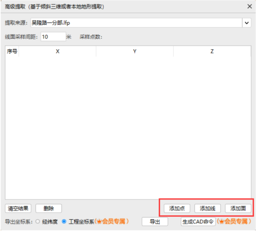Click the 生成CAD命令 button
This screenshot has height=231, width=256.
(198, 222)
